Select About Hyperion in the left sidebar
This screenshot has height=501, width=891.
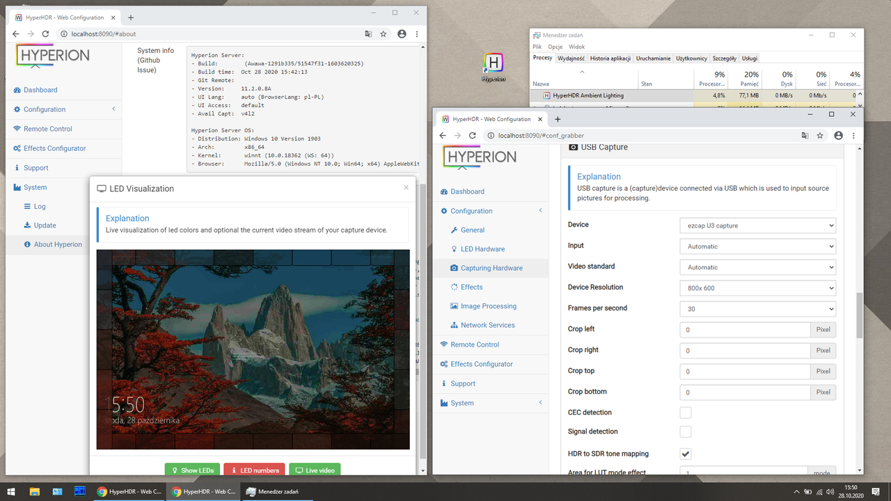click(58, 244)
